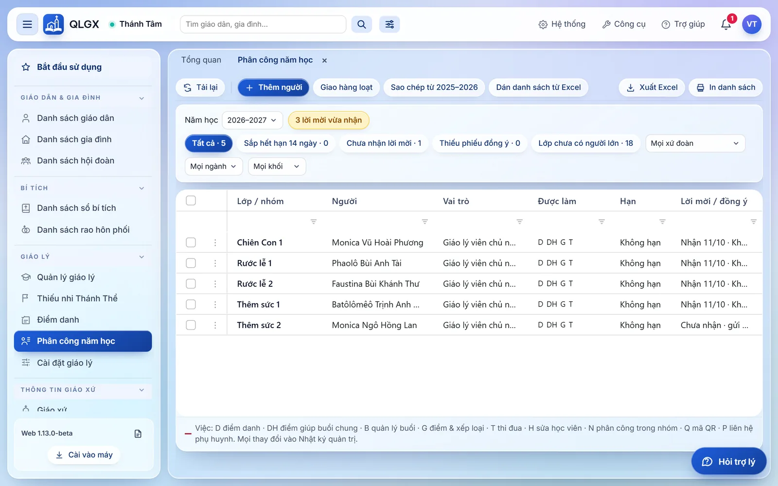This screenshot has width=778, height=486.
Task: Open the Mọi khối dropdown
Action: [x=277, y=166]
